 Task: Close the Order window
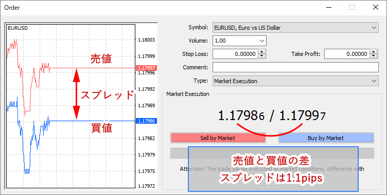376,7
